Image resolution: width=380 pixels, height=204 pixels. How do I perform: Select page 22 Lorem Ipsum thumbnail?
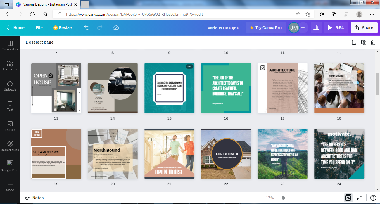coord(226,154)
